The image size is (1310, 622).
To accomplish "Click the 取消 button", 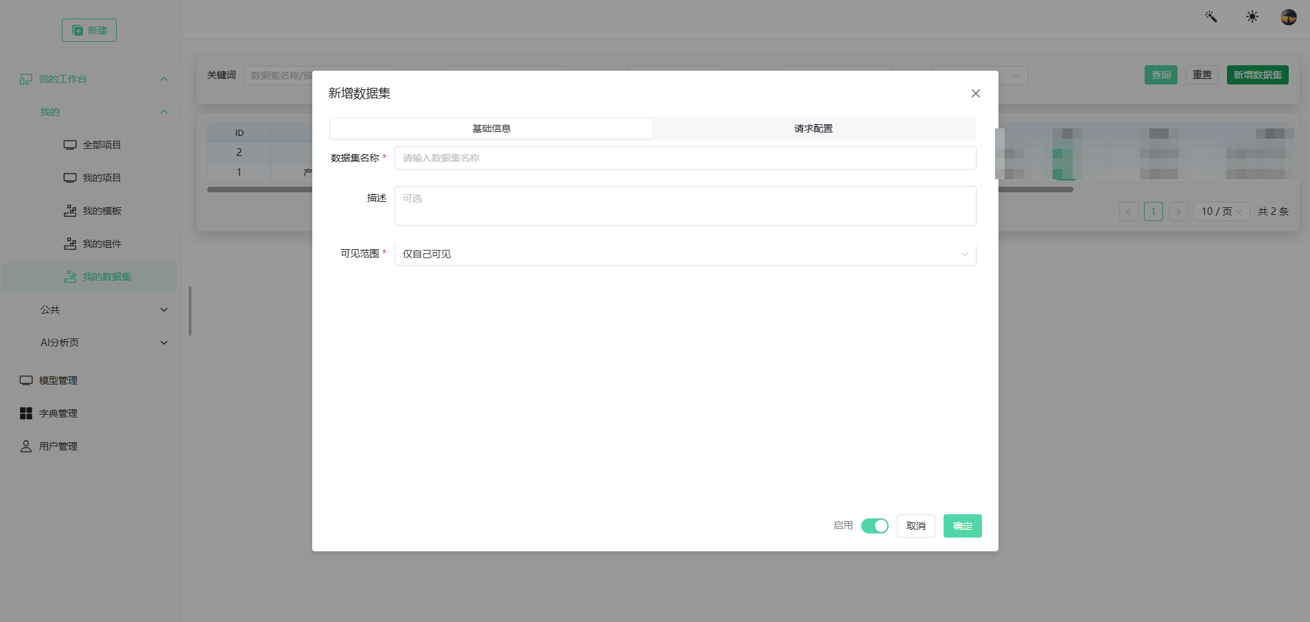I will 915,526.
